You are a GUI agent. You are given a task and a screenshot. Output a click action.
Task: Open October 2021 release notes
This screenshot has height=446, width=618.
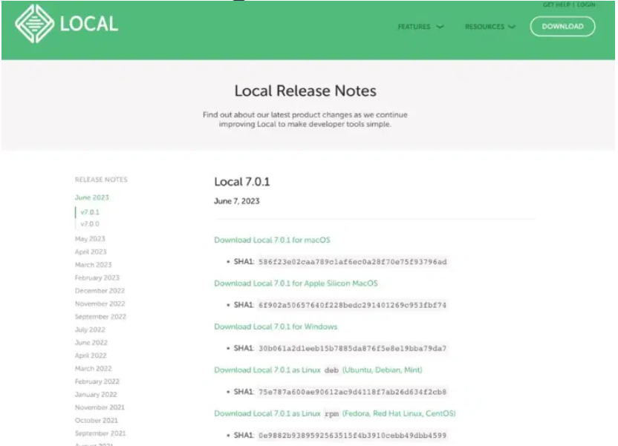(96, 421)
